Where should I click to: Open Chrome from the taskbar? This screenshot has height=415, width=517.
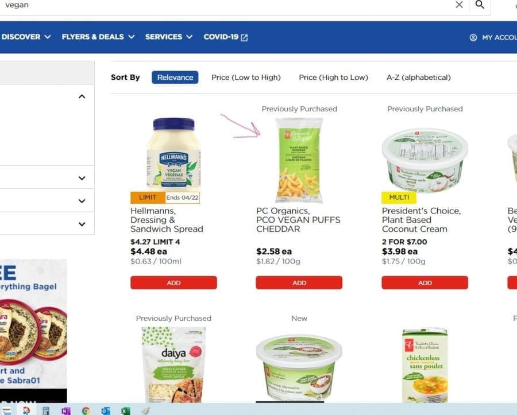click(x=86, y=411)
